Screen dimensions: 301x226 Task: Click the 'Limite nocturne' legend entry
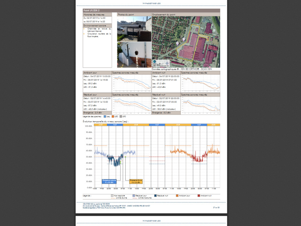(x=142, y=198)
